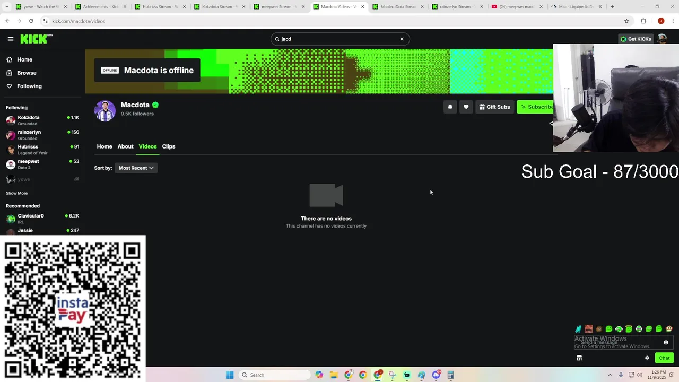Screen dimensions: 679x382
Task: Click the 'There are no videos' message
Action: tap(326, 219)
